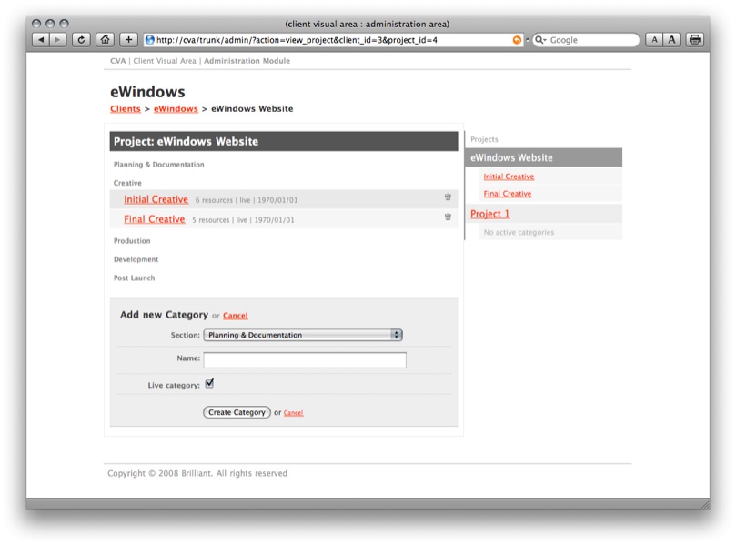Go to the browser Home icon
Image resolution: width=736 pixels, height=545 pixels.
[106, 40]
